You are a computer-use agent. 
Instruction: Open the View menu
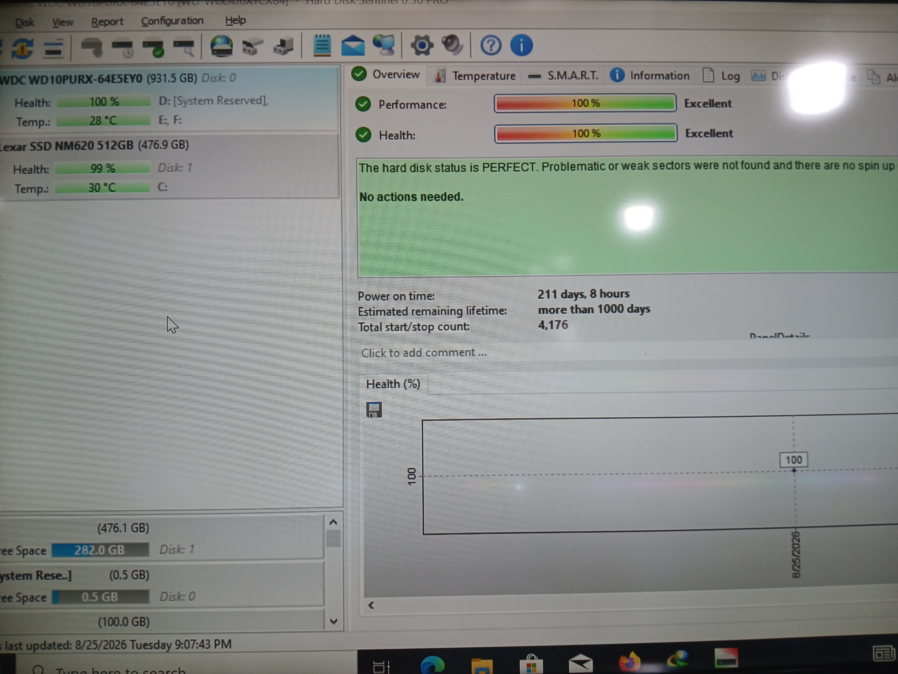click(x=62, y=22)
